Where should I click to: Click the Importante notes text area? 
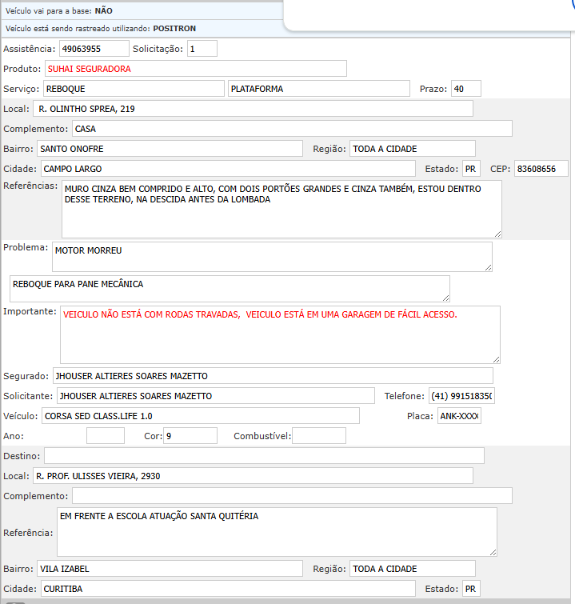[x=280, y=334]
